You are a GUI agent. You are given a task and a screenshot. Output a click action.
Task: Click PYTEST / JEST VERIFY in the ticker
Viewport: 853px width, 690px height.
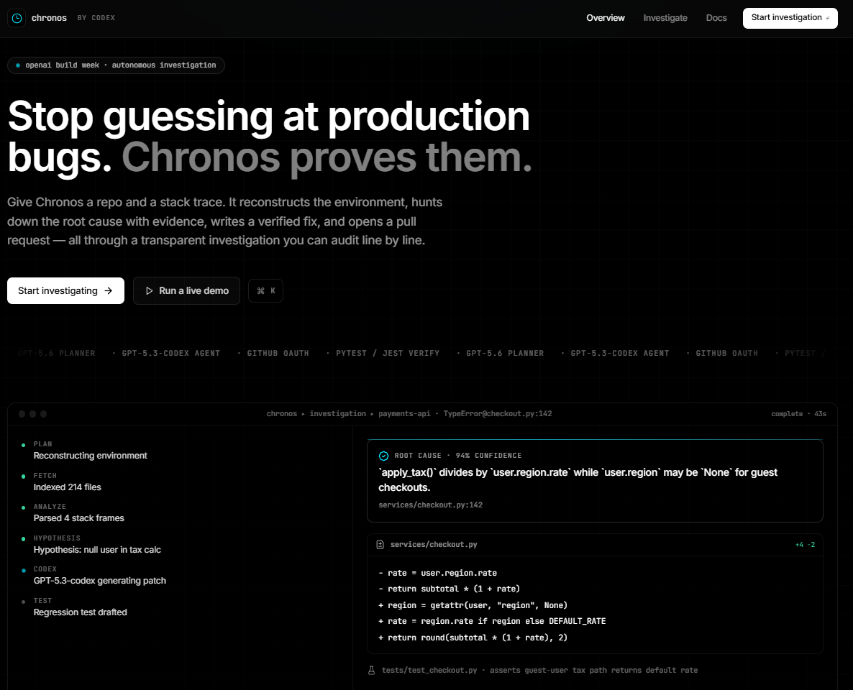click(x=388, y=354)
